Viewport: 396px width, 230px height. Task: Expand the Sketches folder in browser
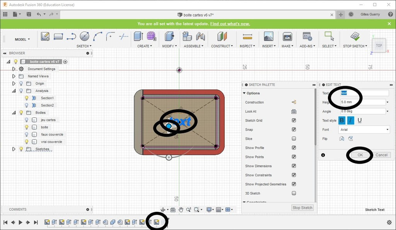(x=14, y=149)
